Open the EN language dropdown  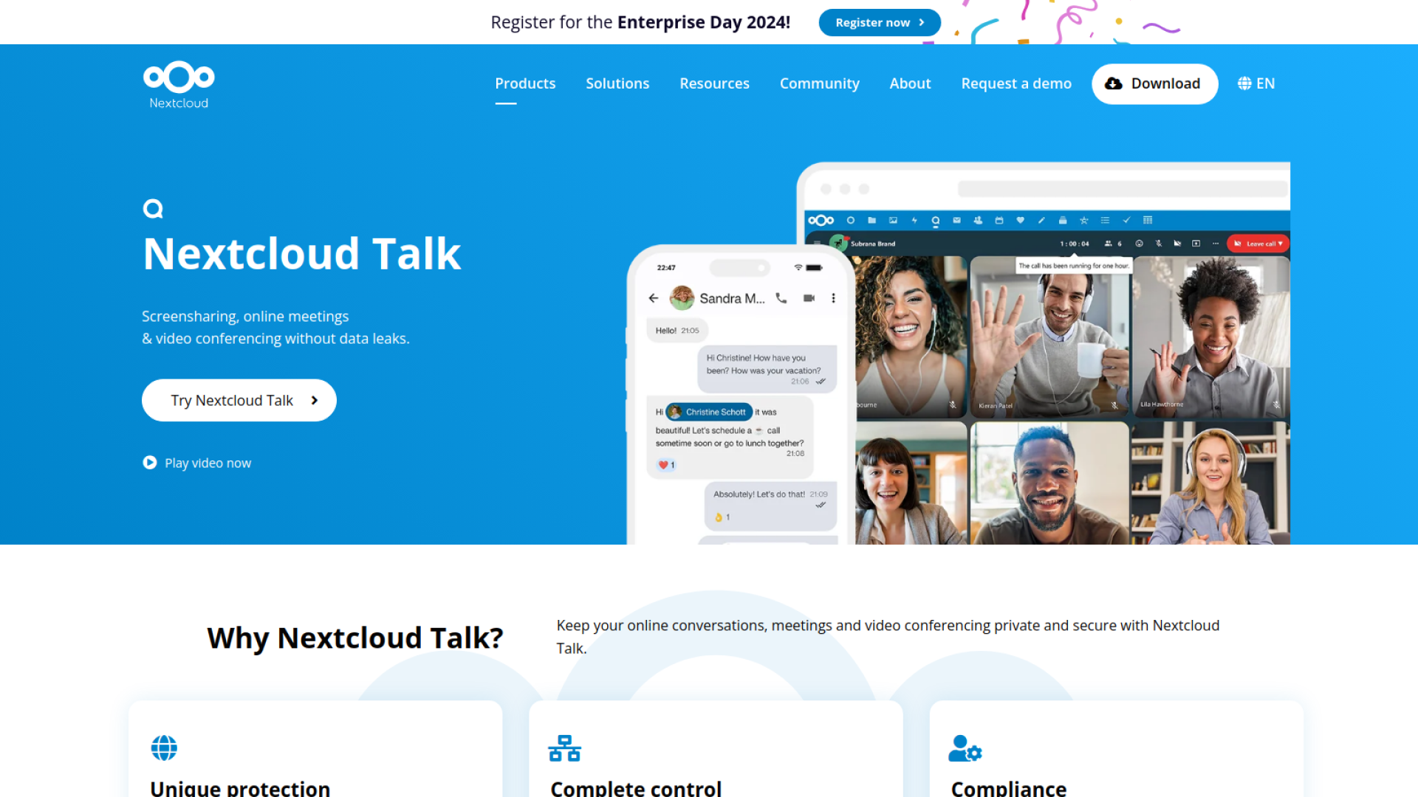1256,83
